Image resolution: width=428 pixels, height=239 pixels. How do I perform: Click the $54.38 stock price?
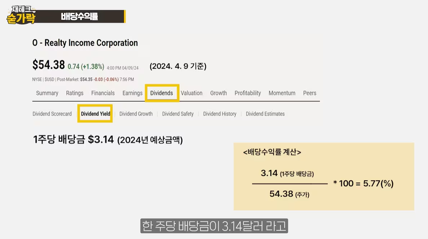click(x=48, y=65)
